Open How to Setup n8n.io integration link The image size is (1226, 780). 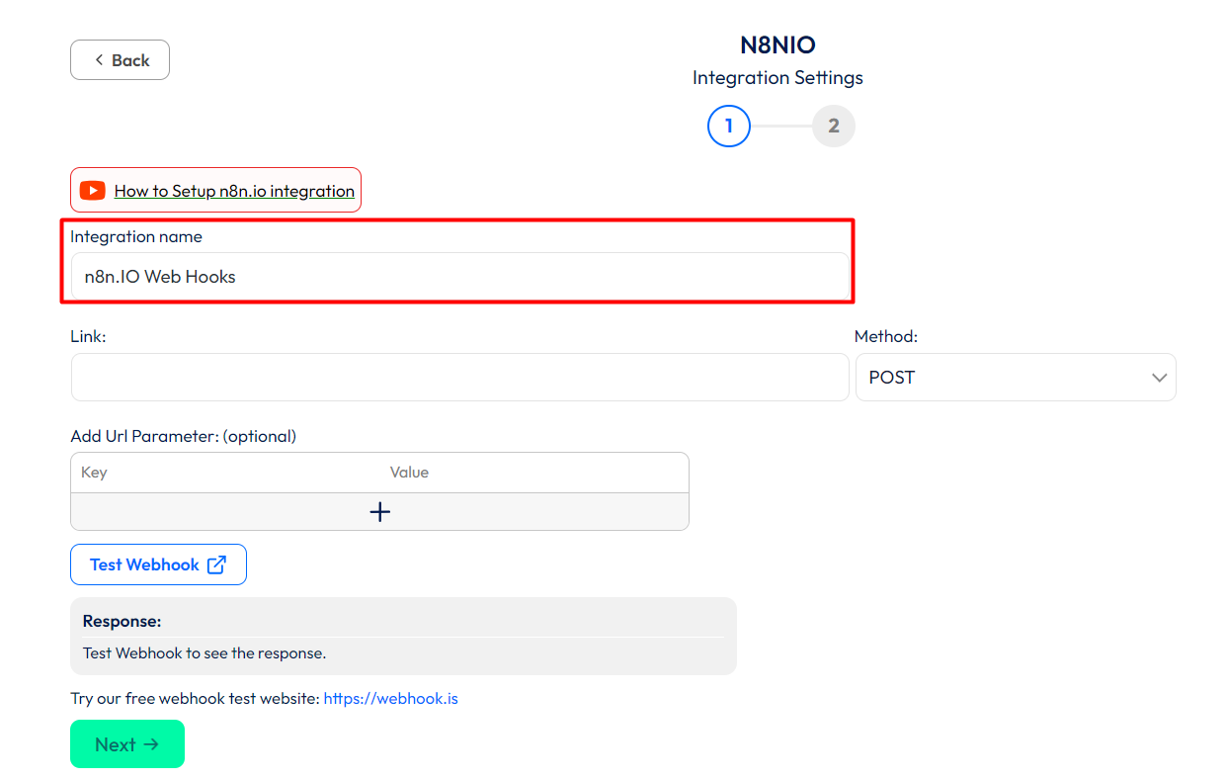click(234, 191)
